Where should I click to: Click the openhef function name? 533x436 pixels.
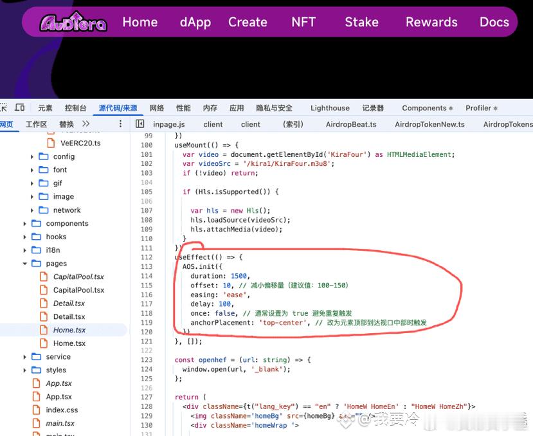[212, 360]
